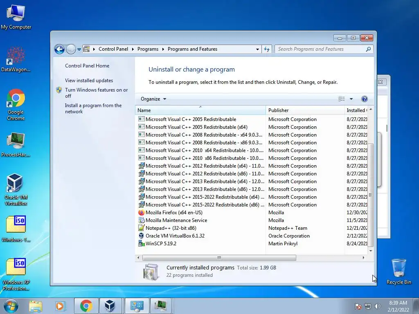The width and height of the screenshot is (419, 314).
Task: Open View installed updates link
Action: point(89,81)
